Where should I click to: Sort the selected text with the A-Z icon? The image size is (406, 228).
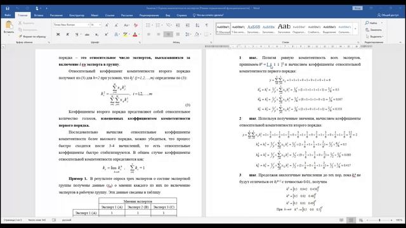(197, 25)
